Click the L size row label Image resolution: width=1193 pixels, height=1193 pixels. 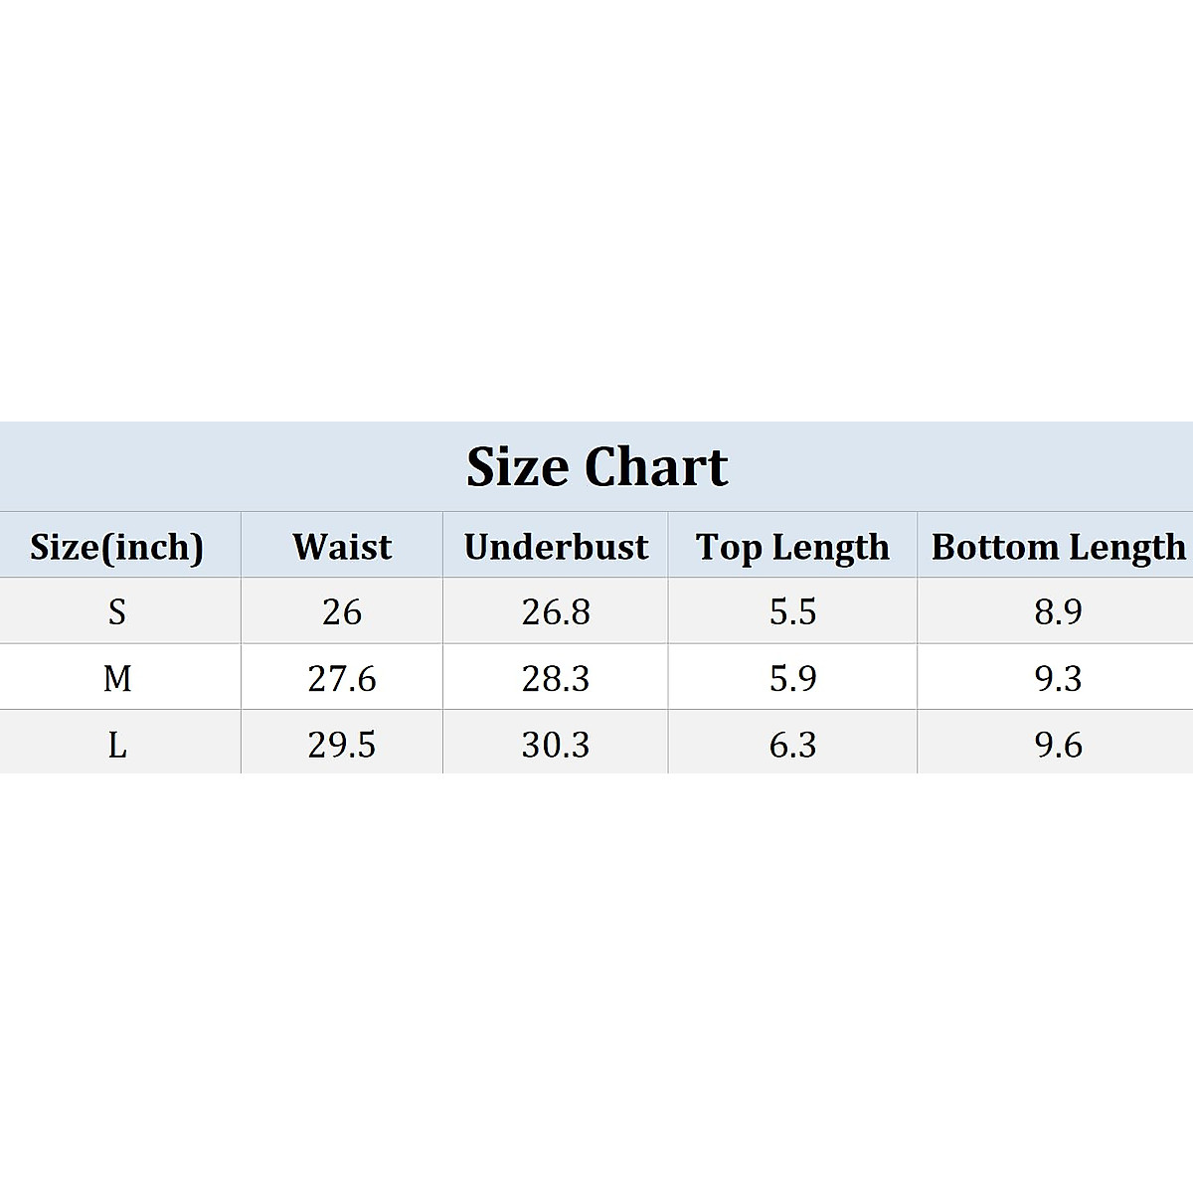(117, 745)
